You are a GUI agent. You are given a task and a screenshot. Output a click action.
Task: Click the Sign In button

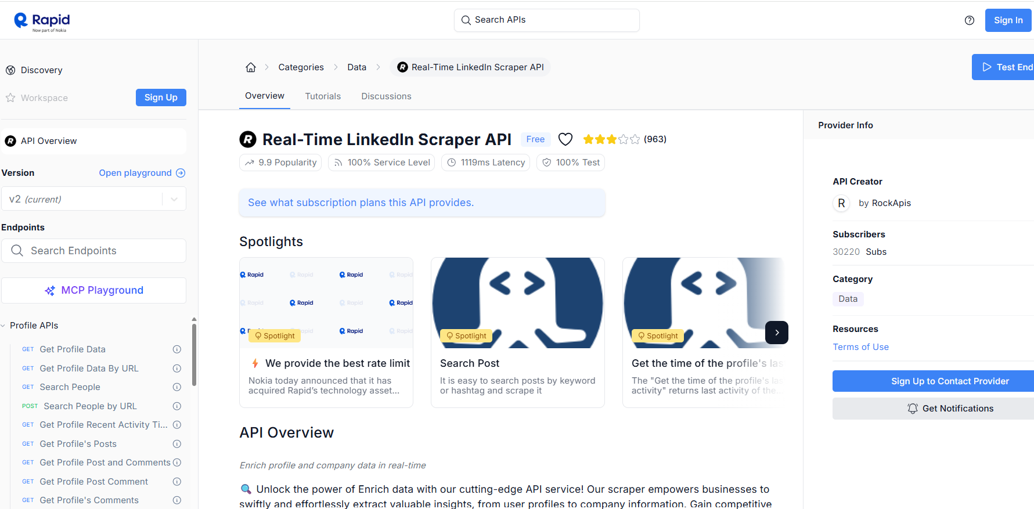pos(1008,20)
